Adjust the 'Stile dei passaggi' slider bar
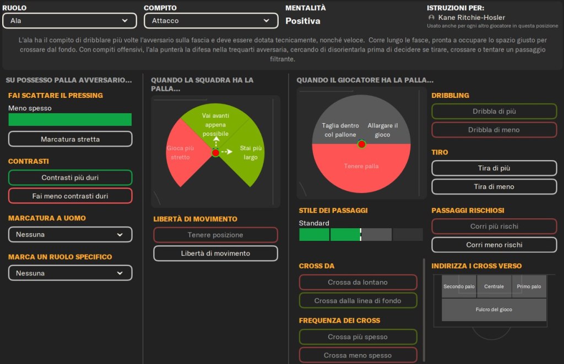 tap(361, 235)
